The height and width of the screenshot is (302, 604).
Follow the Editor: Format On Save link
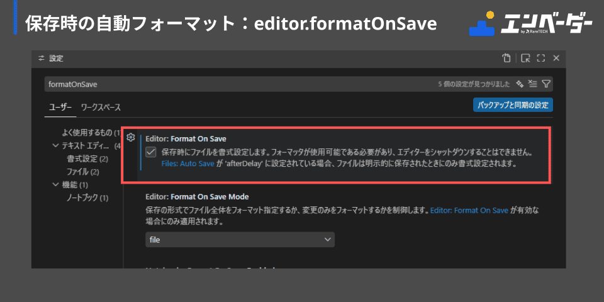tap(469, 211)
